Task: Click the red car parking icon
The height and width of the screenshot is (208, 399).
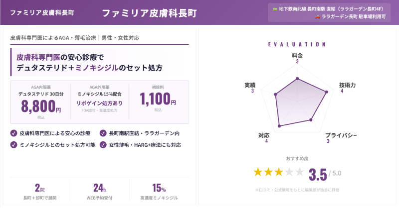Action: click(x=317, y=16)
